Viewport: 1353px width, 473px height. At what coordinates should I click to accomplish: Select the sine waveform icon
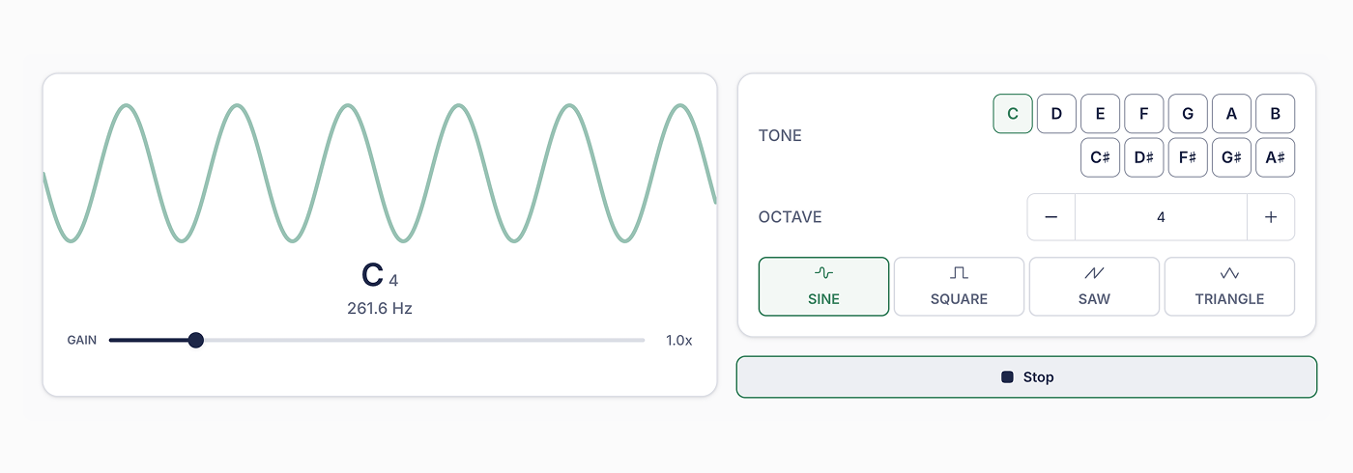pos(823,274)
